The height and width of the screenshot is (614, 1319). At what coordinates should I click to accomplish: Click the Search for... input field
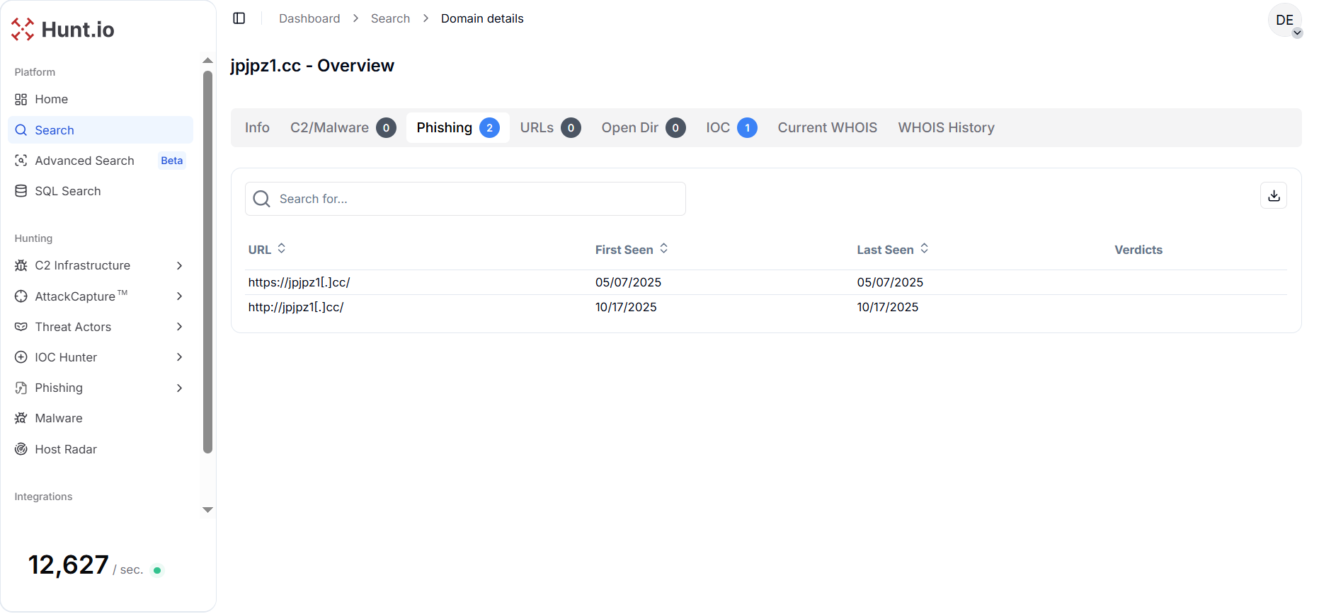(474, 199)
